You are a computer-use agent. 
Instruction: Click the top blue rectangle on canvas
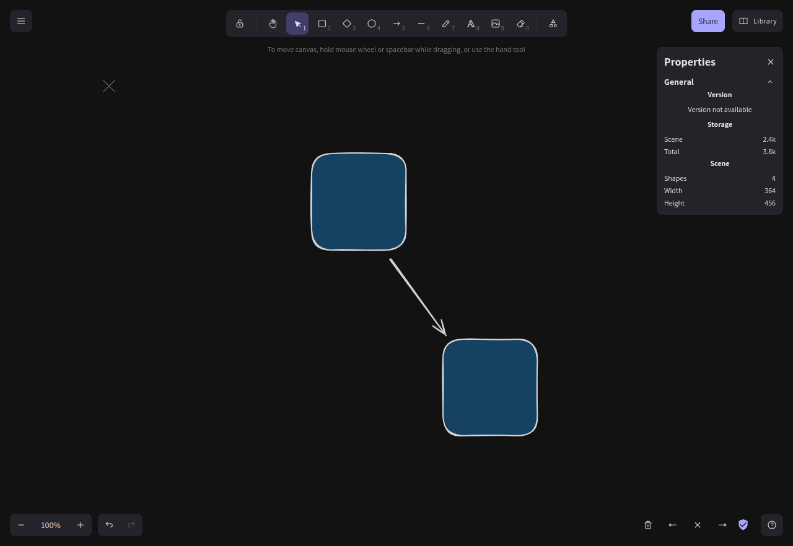pos(359,202)
